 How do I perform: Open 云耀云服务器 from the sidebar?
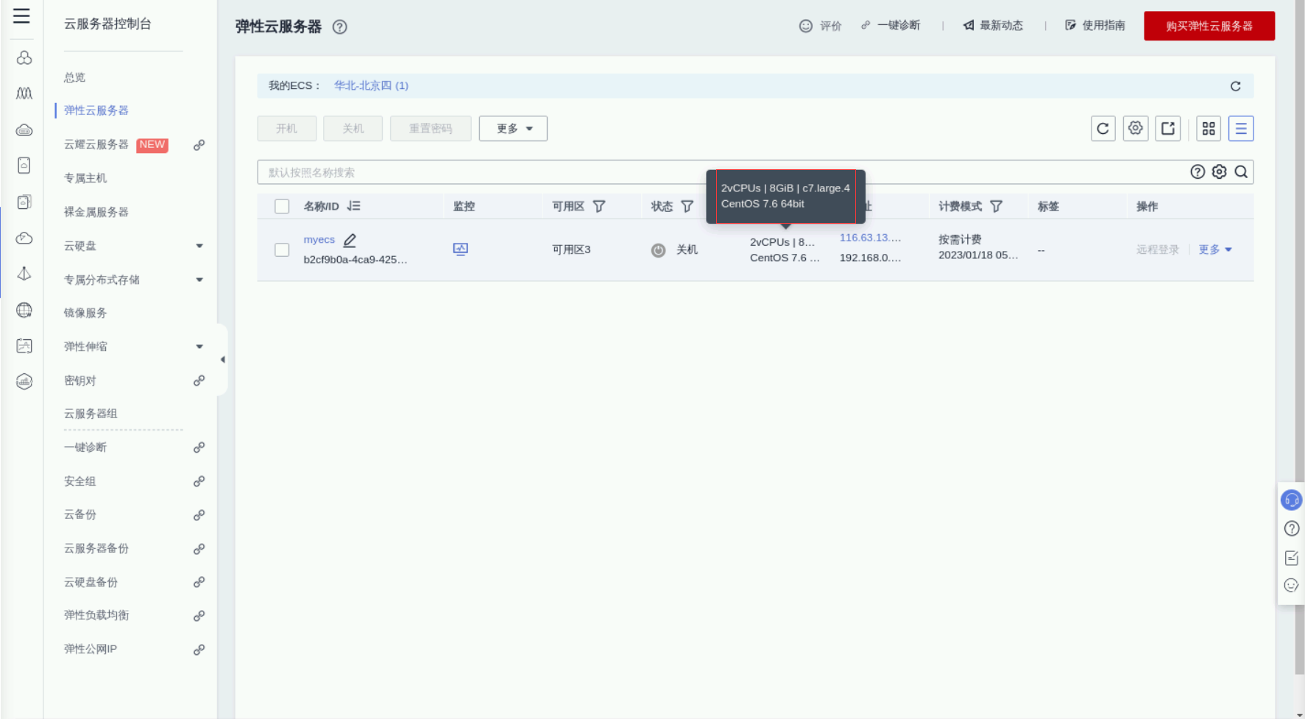(x=96, y=145)
